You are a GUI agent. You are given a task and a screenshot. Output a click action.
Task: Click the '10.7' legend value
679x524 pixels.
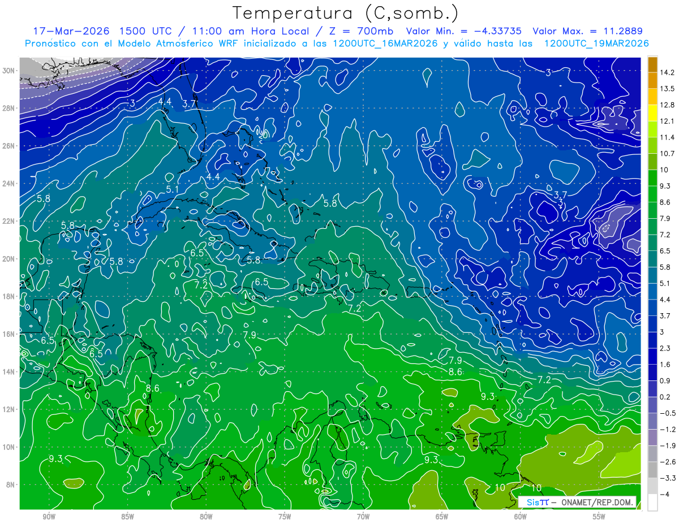pyautogui.click(x=667, y=154)
